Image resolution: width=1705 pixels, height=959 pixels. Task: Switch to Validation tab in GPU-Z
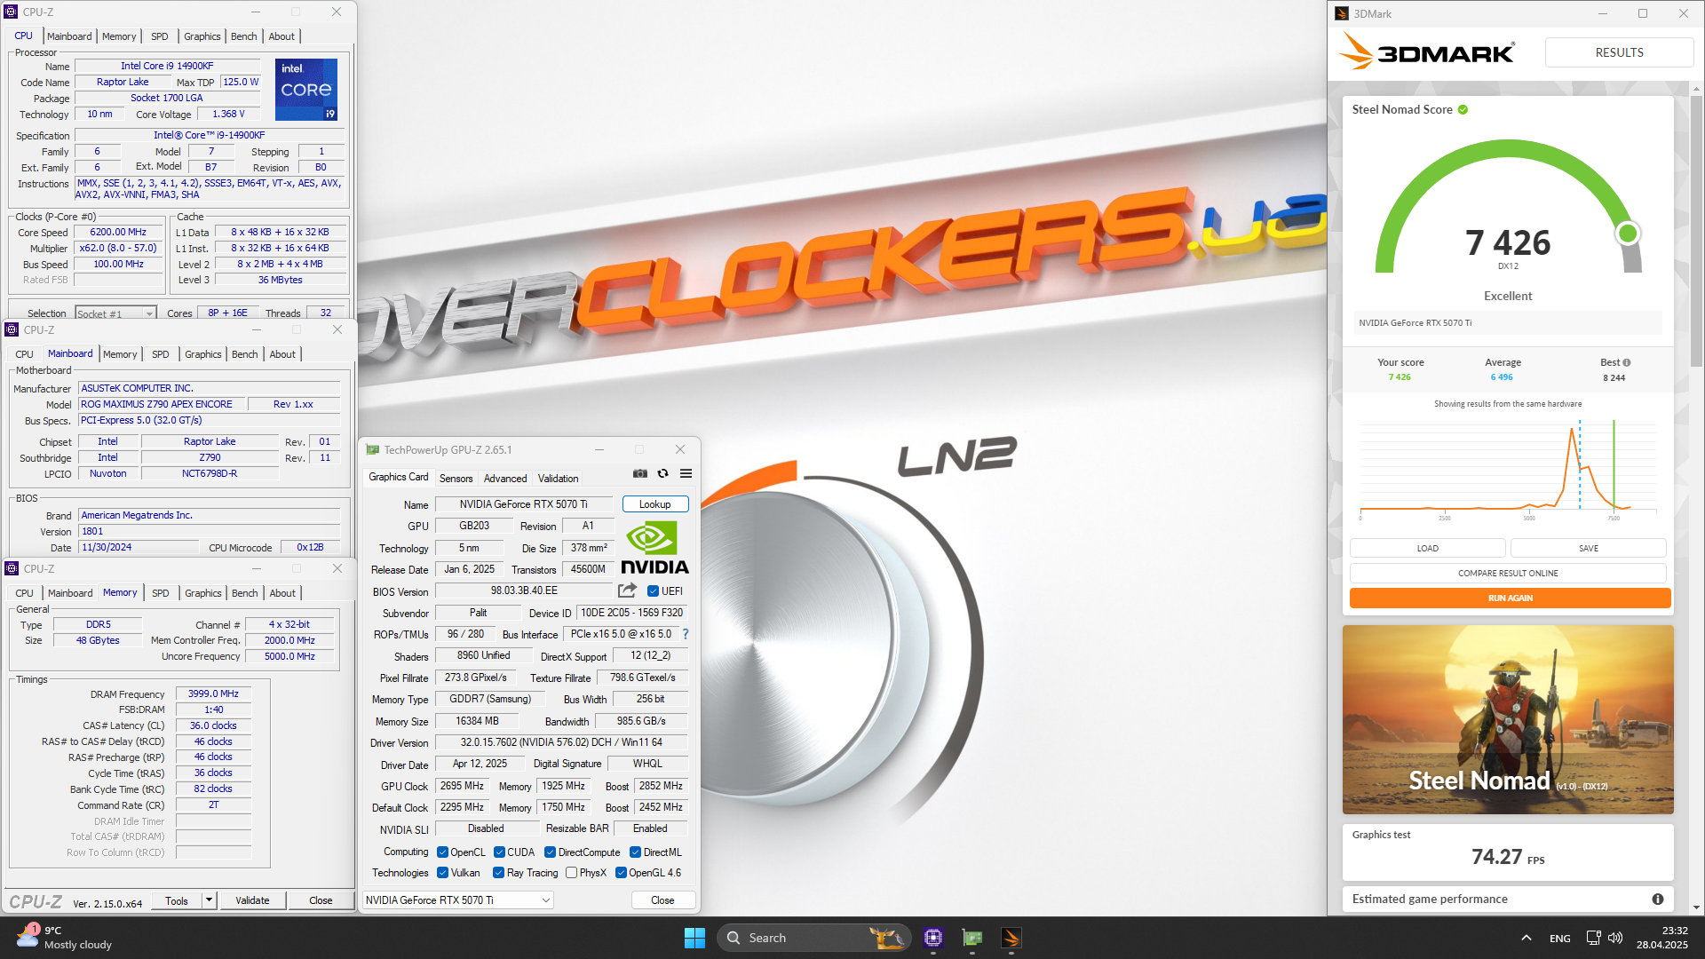pyautogui.click(x=558, y=479)
